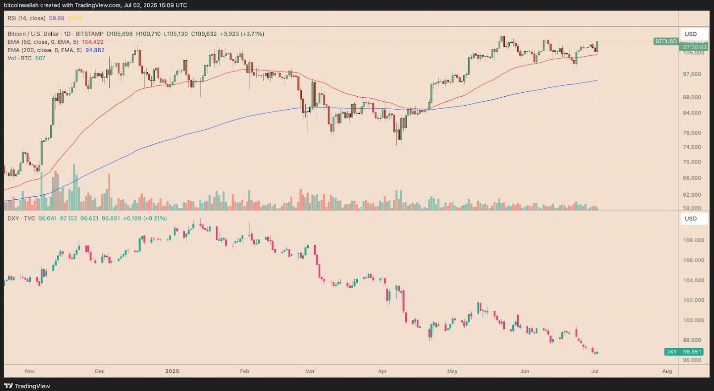The height and width of the screenshot is (391, 714).
Task: Click the 89,000 price axis label
Action: pyautogui.click(x=692, y=97)
